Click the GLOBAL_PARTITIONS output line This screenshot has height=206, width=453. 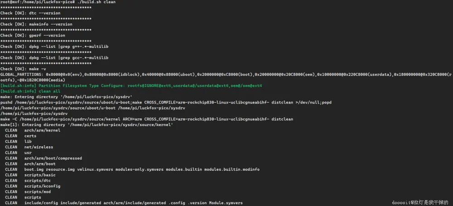tap(226, 77)
